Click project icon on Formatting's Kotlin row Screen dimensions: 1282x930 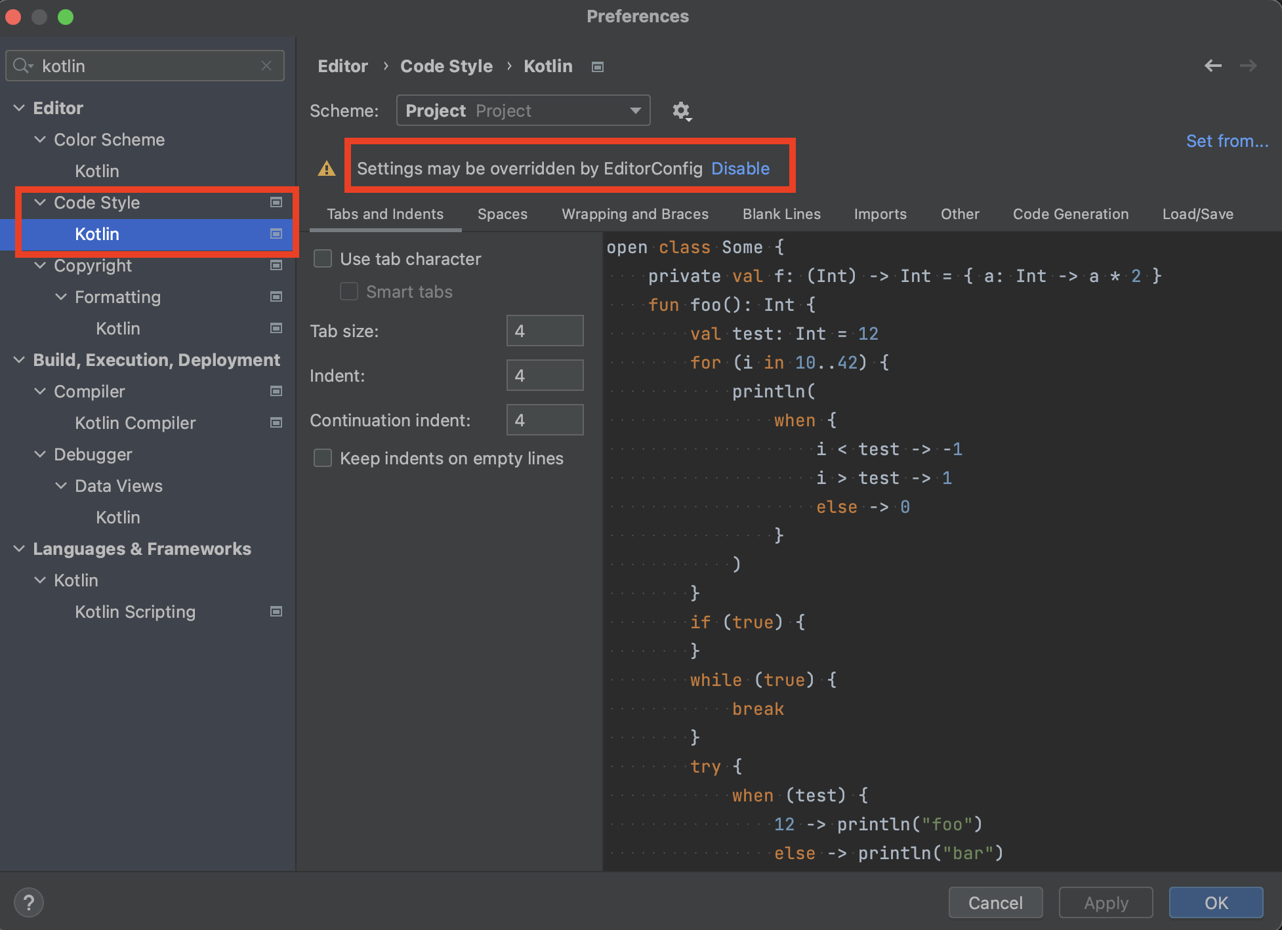(x=276, y=328)
